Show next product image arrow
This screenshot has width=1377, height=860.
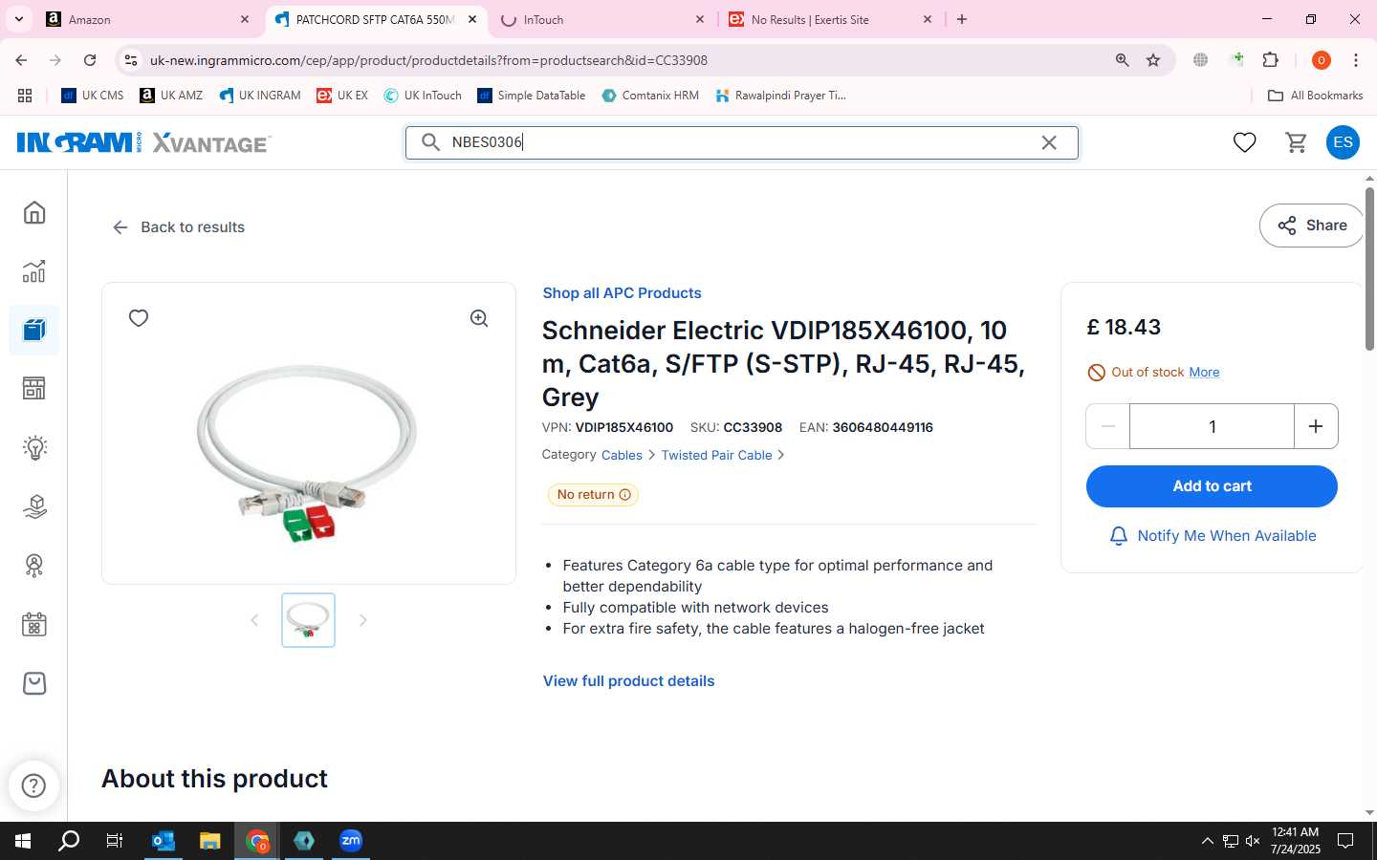pyautogui.click(x=362, y=620)
